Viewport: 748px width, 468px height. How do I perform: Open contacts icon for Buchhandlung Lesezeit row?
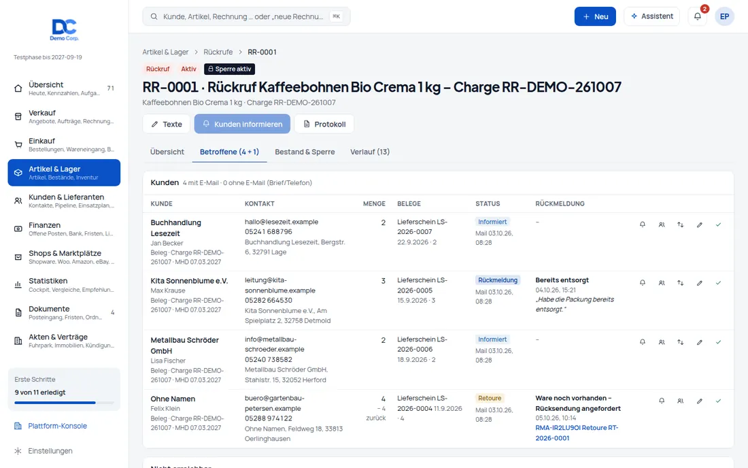[x=662, y=224]
